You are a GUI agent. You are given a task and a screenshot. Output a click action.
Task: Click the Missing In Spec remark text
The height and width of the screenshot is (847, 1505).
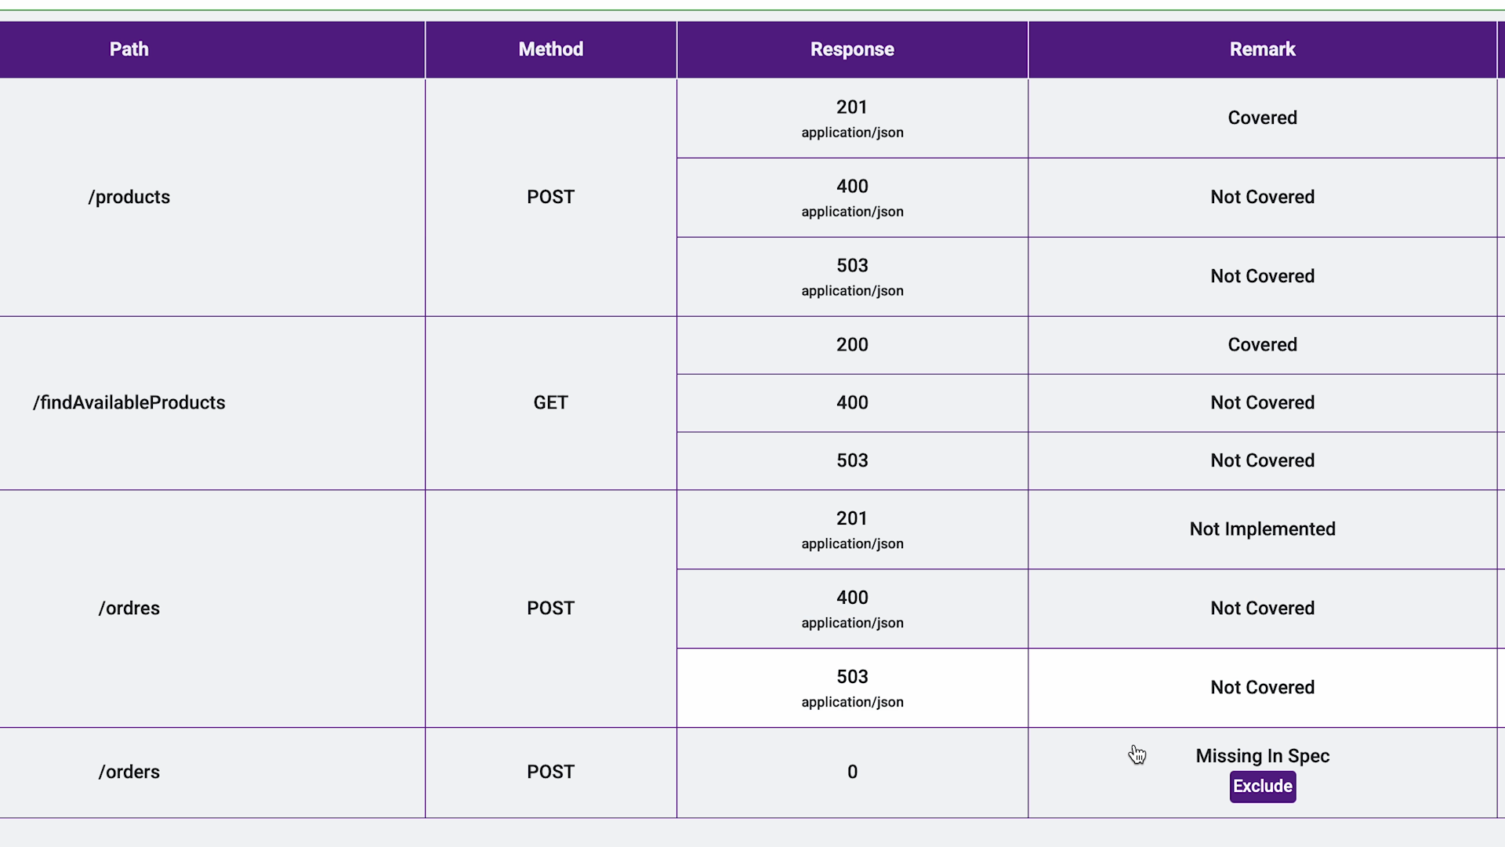tap(1262, 755)
